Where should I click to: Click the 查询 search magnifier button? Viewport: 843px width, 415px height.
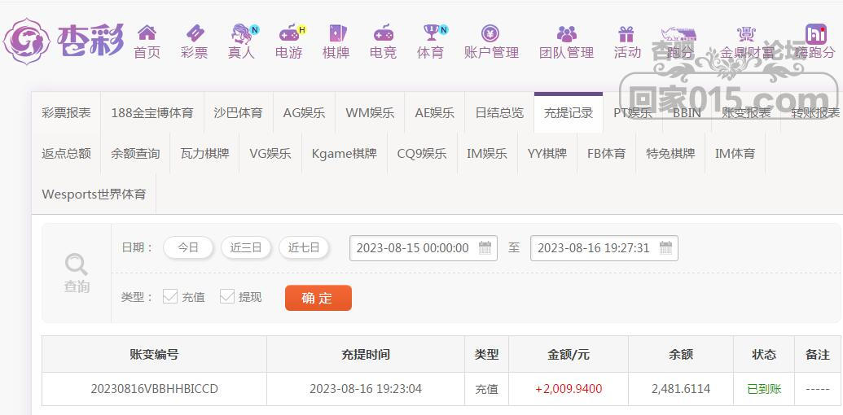tap(77, 273)
